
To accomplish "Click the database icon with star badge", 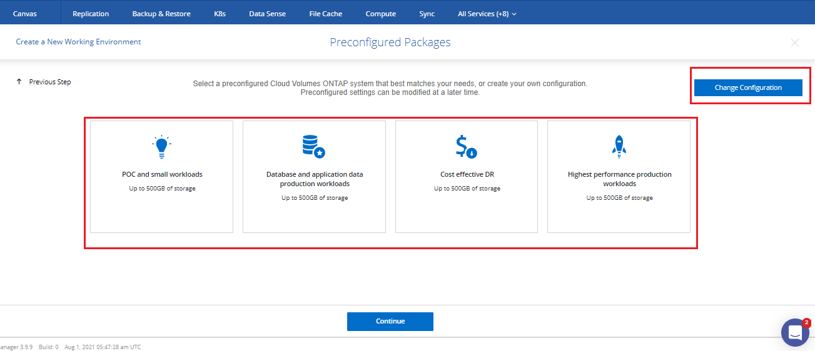I will (313, 146).
